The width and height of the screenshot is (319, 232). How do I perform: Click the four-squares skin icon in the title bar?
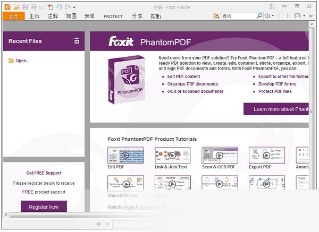pyautogui.click(x=272, y=6)
